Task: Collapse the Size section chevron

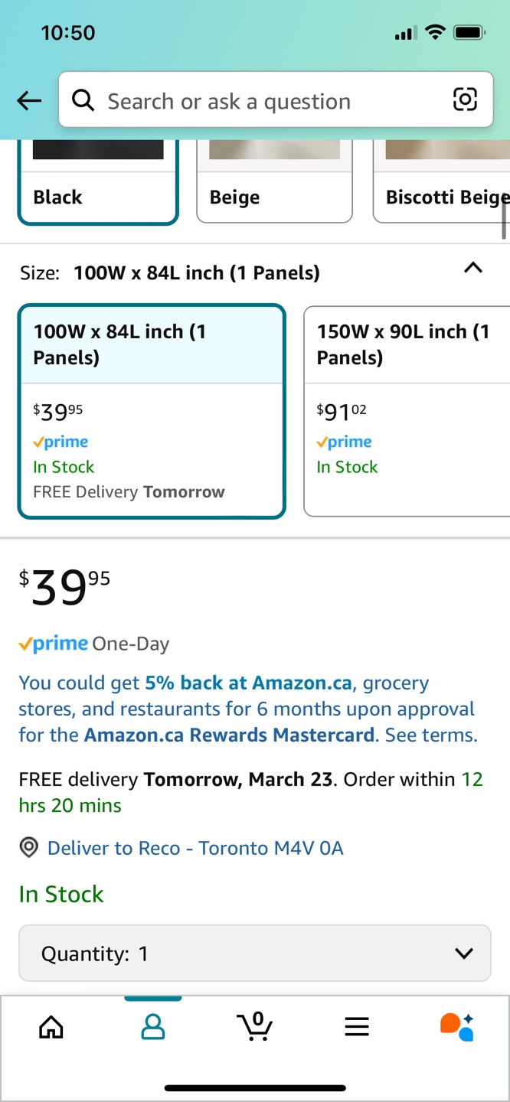Action: click(473, 268)
